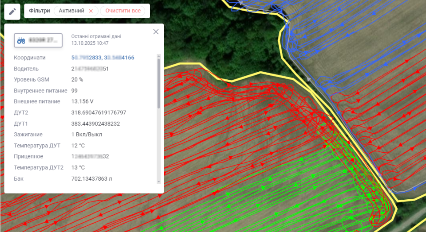Click the Координати label
Viewport: 426px width, 232px height.
(x=30, y=58)
